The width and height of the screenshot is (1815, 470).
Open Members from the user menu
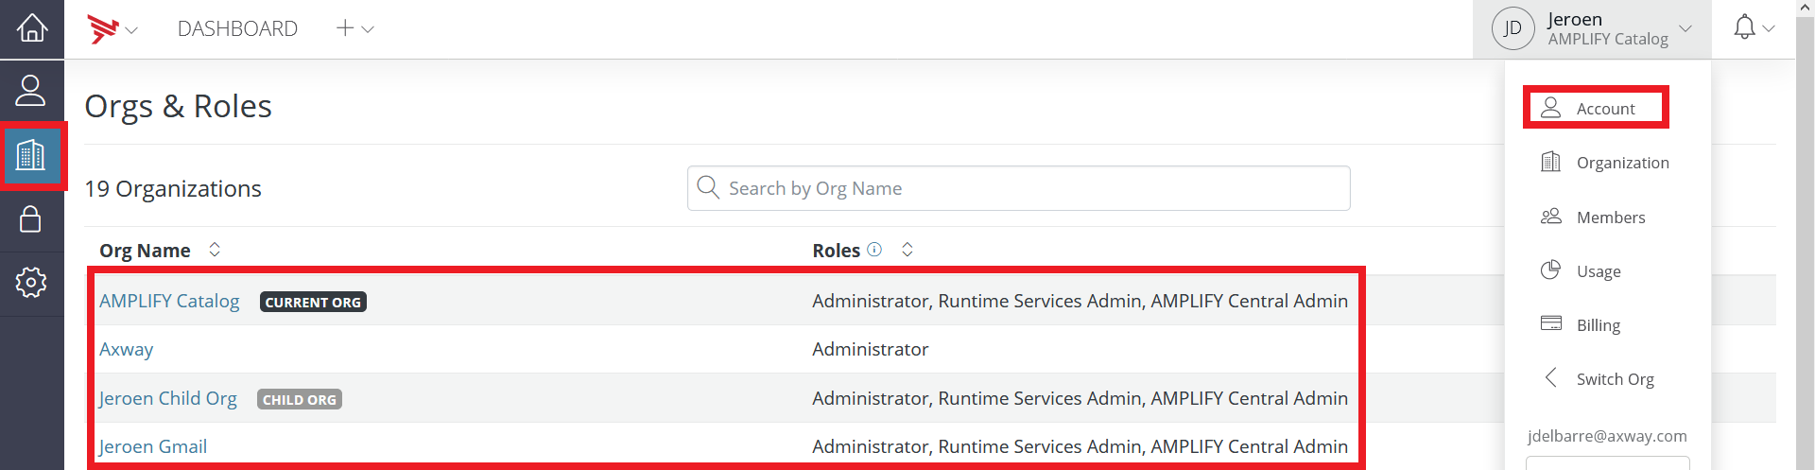[1593, 218]
